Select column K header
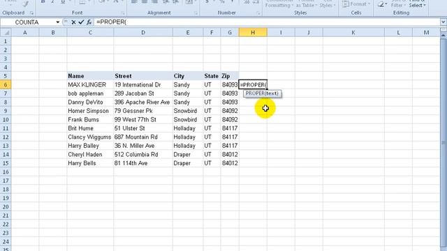The height and width of the screenshot is (251, 447). click(353, 33)
